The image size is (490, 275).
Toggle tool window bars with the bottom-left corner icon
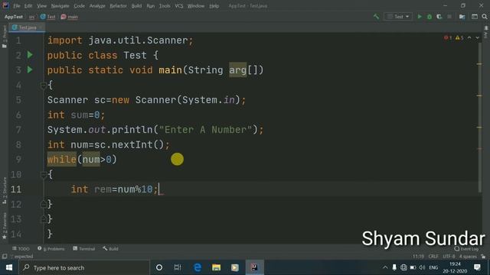pyautogui.click(x=5, y=257)
